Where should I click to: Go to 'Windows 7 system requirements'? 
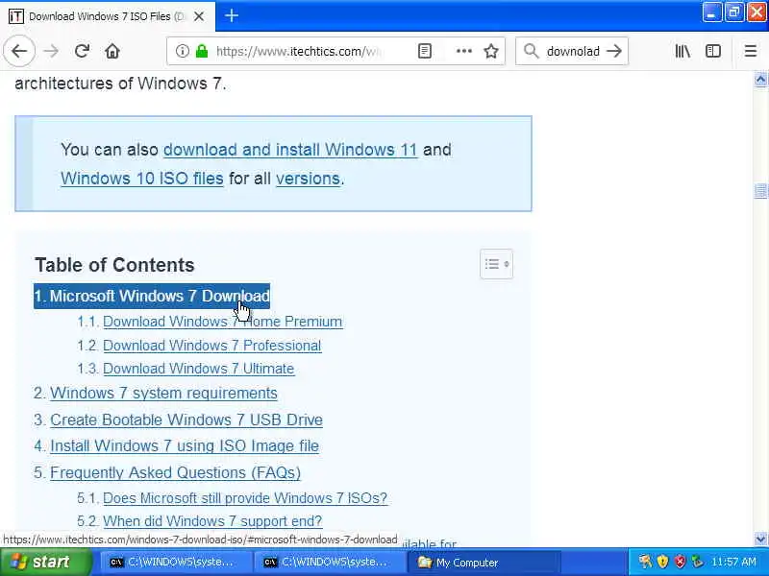(163, 394)
